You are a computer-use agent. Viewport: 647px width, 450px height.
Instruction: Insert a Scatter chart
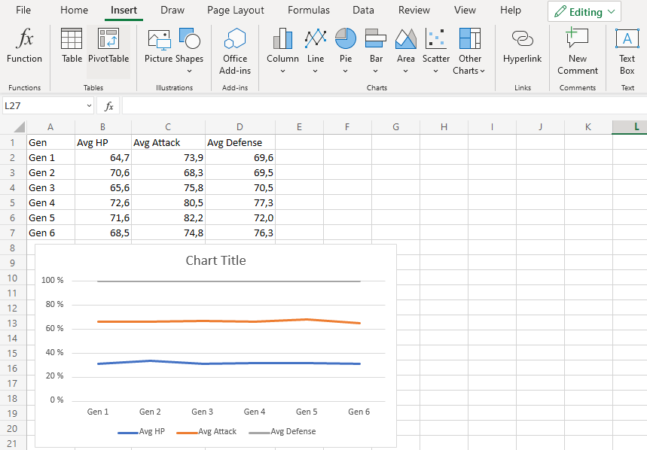coord(435,50)
